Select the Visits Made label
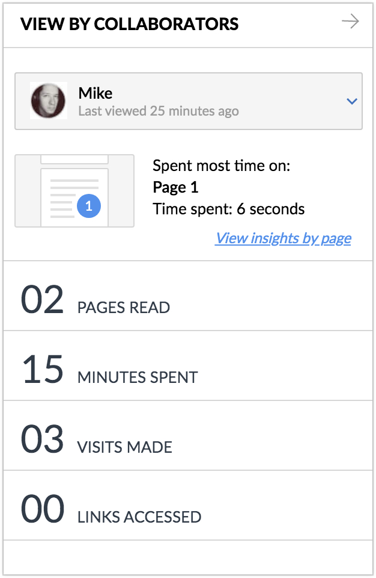 tap(125, 447)
